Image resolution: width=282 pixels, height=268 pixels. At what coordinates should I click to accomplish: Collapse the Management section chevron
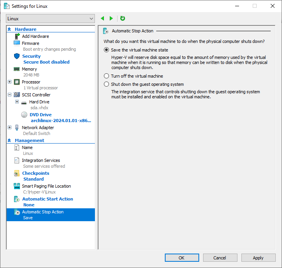9,140
